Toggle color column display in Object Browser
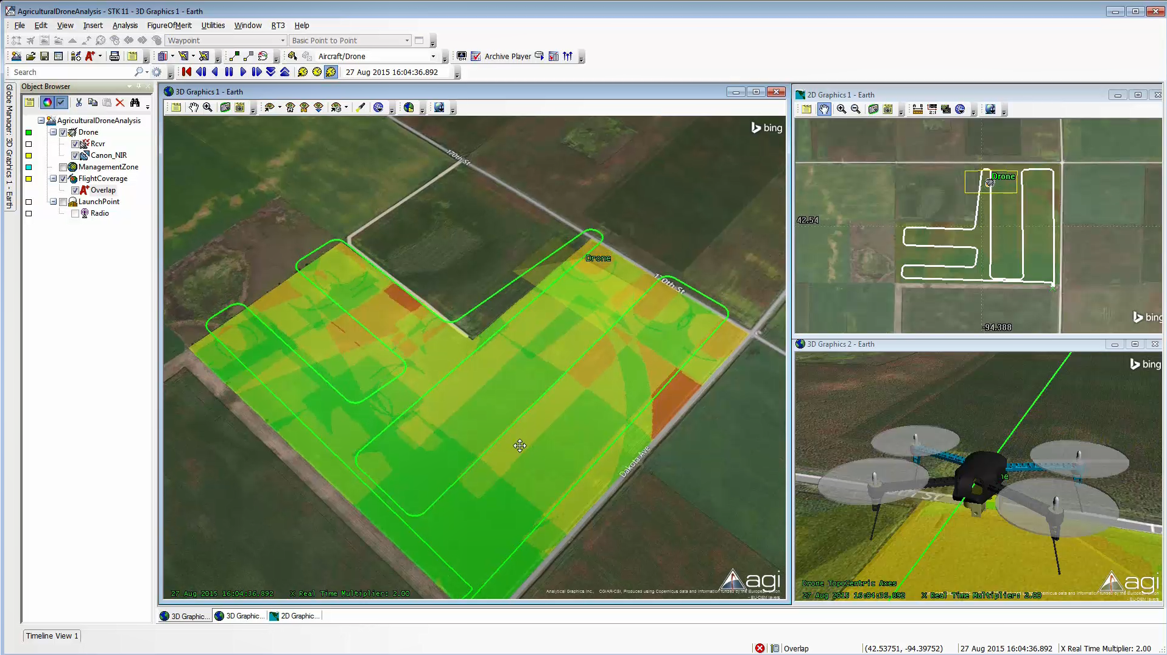The height and width of the screenshot is (655, 1167). [x=47, y=102]
